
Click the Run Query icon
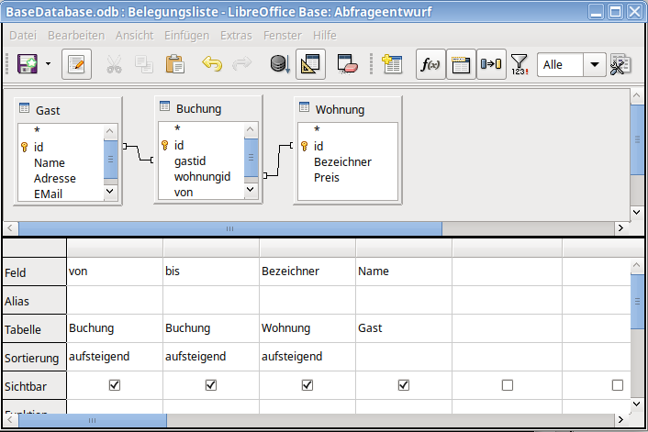point(279,65)
